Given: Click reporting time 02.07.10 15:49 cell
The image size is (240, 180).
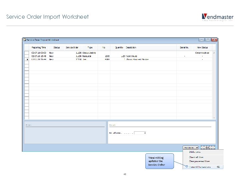Looking at the screenshot, I should (39, 56).
